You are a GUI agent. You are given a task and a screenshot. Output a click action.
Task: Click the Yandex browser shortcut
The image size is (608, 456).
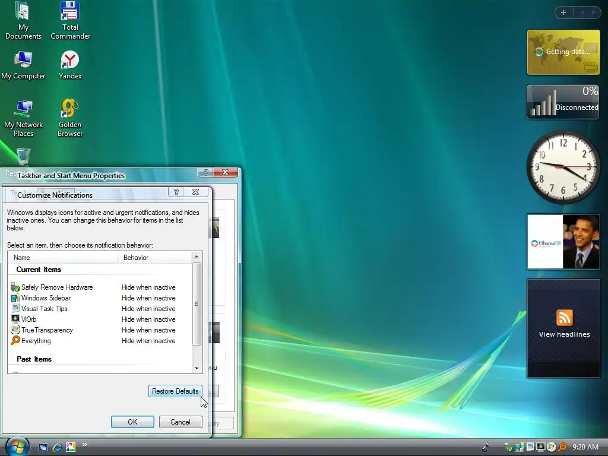tap(70, 65)
